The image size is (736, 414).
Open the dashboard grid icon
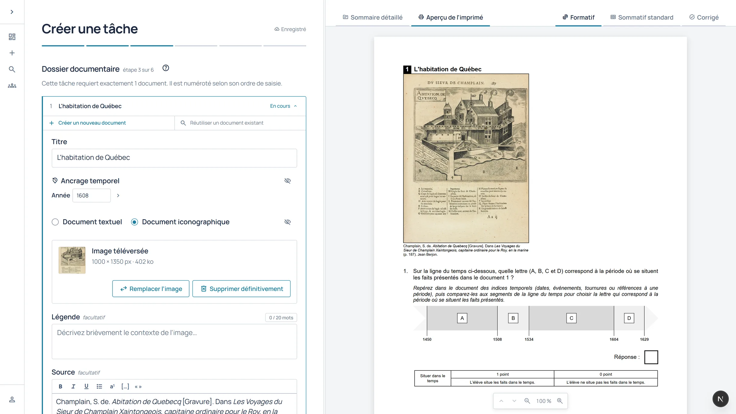click(12, 37)
